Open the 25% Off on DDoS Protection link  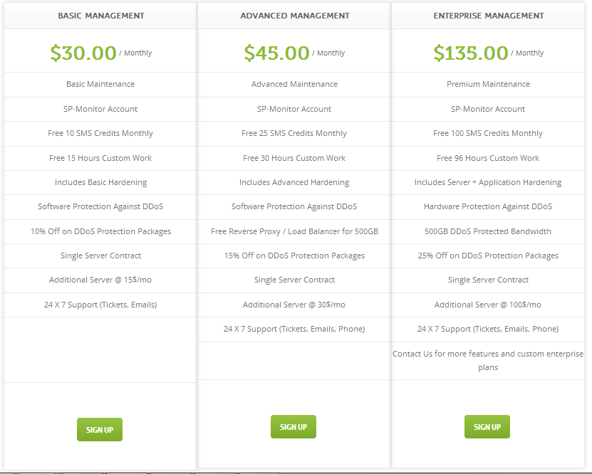[x=488, y=256]
